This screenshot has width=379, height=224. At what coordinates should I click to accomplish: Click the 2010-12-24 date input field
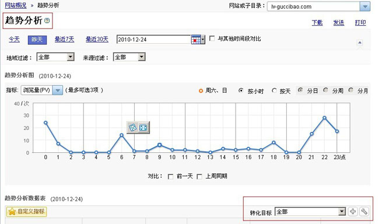tap(153, 40)
